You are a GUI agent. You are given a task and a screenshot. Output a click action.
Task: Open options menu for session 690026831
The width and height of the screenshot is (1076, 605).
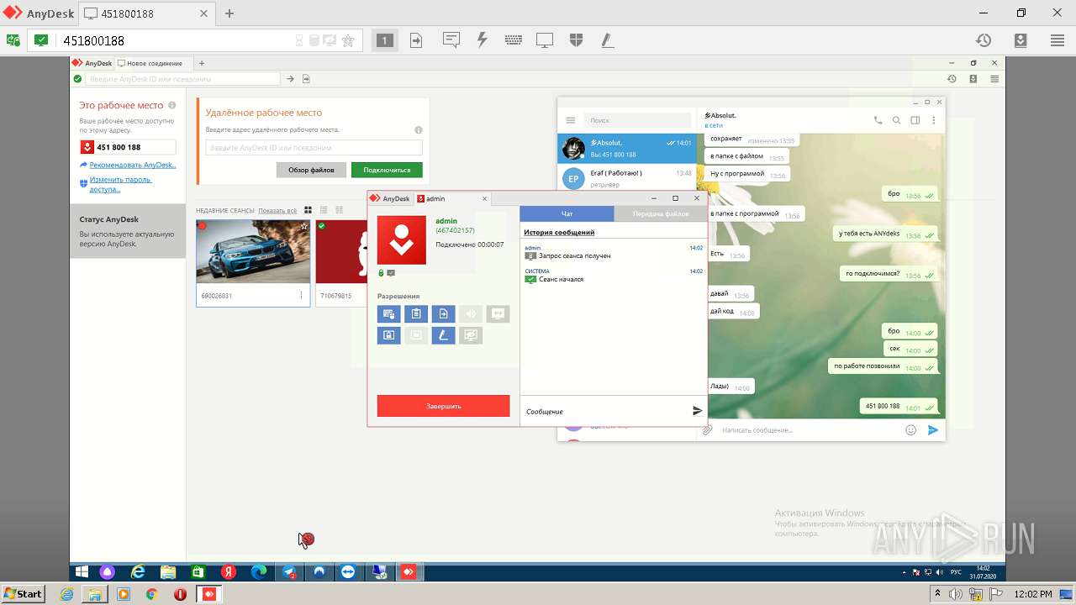[x=301, y=296]
